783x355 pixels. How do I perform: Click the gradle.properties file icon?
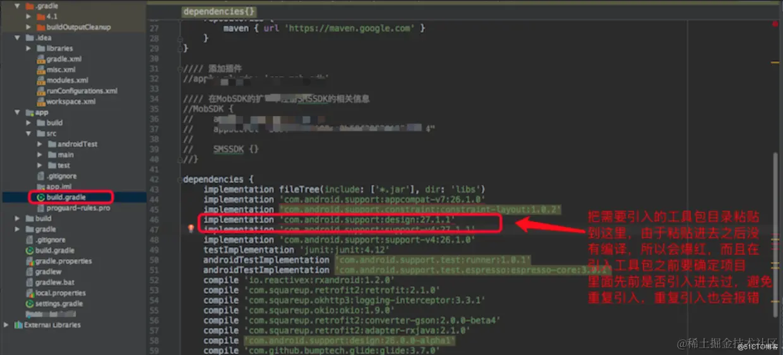pyautogui.click(x=30, y=261)
